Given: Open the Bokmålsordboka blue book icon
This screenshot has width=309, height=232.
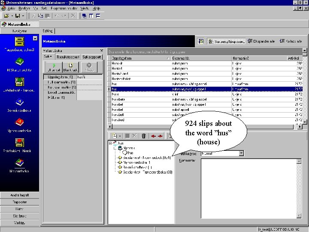Looking at the screenshot, I should (x=19, y=102).
